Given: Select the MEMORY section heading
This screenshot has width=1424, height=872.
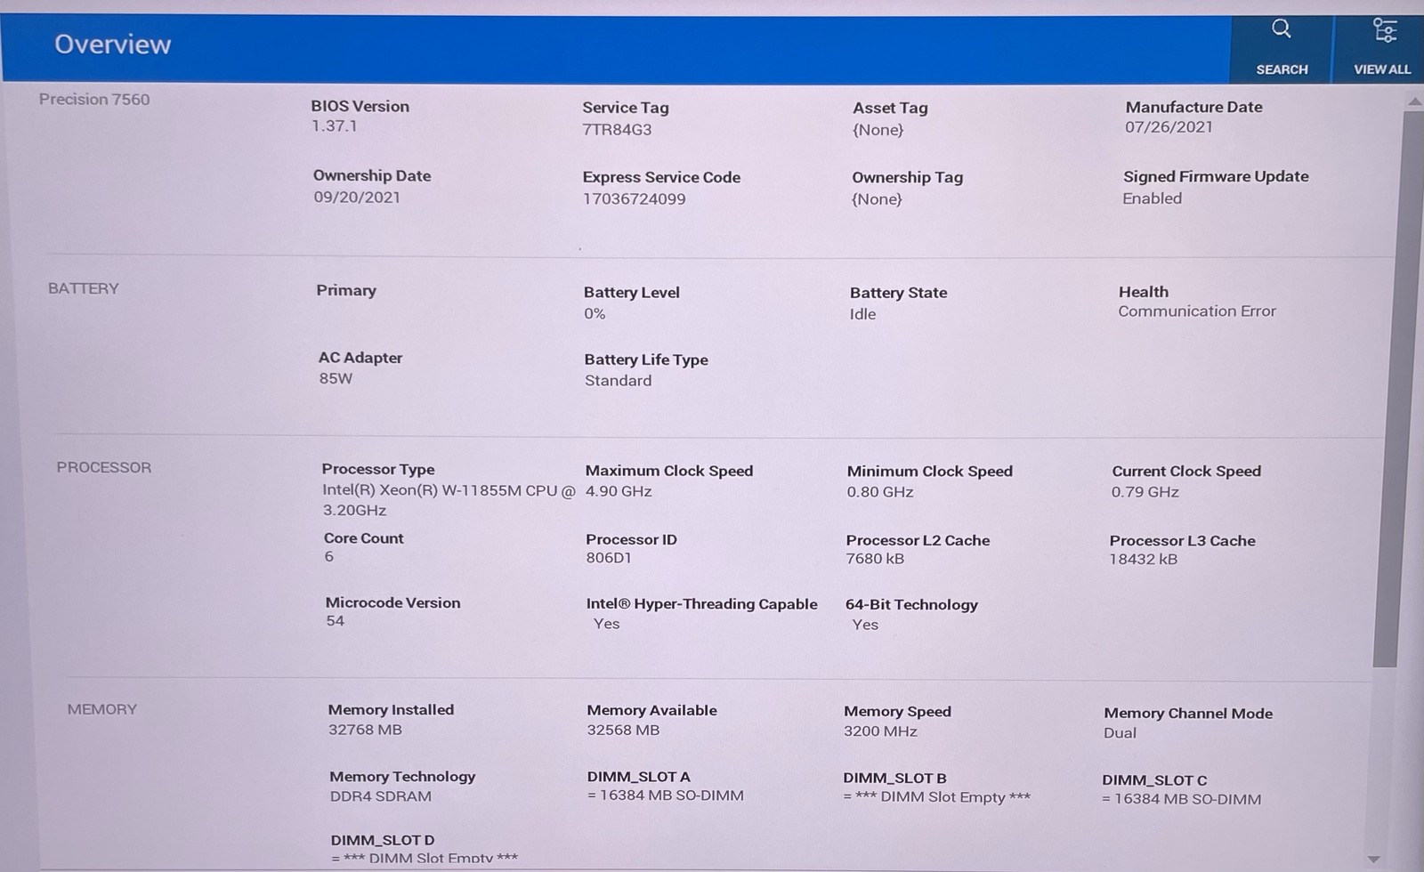Looking at the screenshot, I should [102, 709].
